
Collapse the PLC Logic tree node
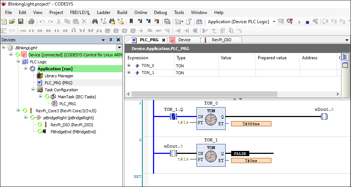click(18, 62)
